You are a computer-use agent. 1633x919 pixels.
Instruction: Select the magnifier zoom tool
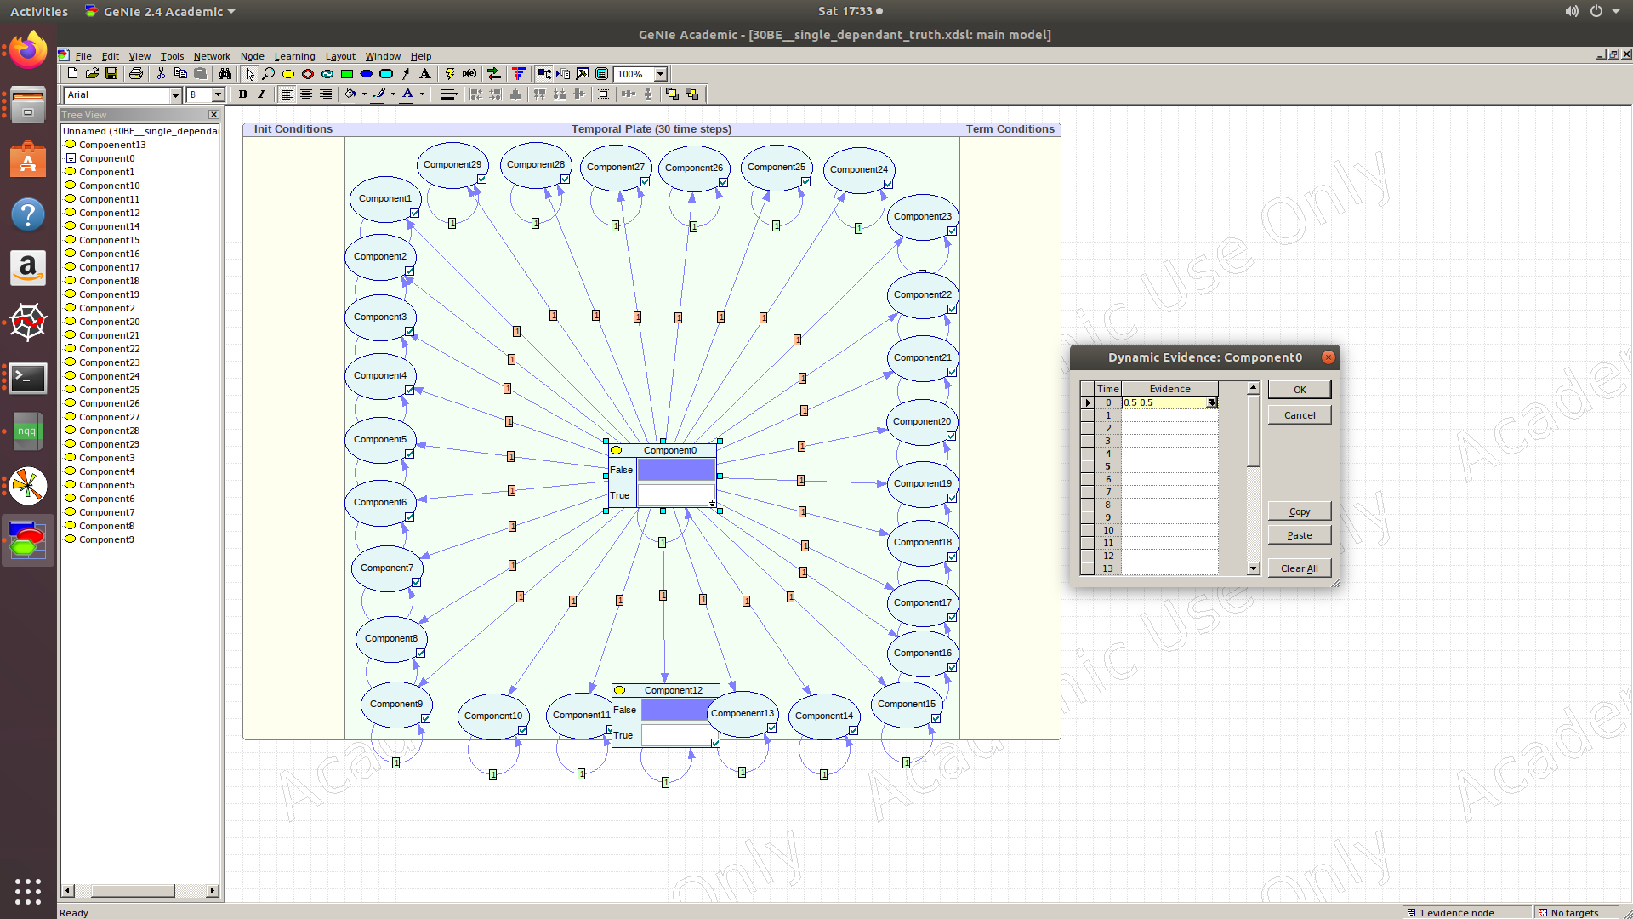click(269, 74)
